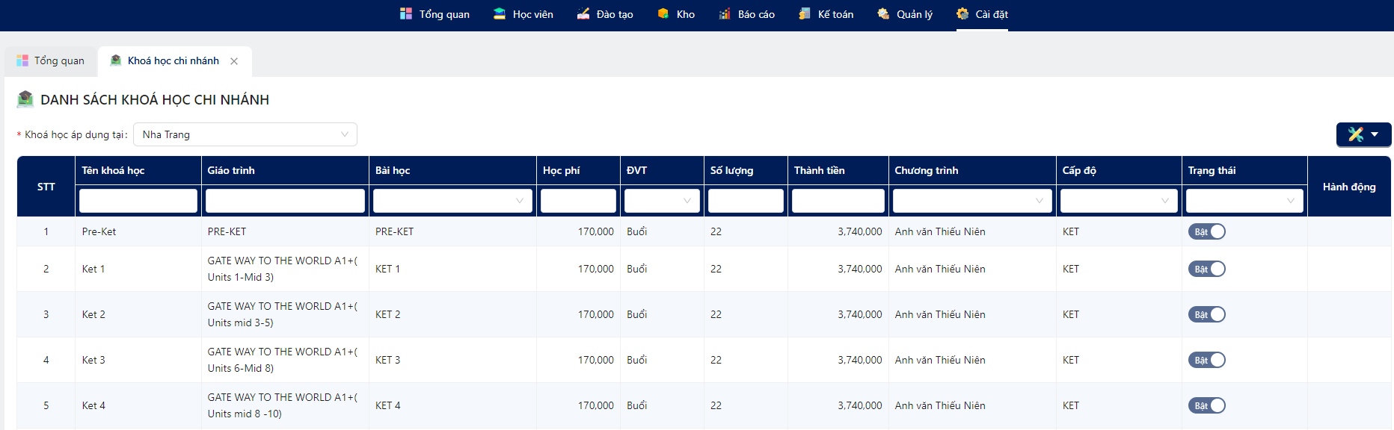Click curriculum cell 'Units mid 8 -10)'
The height and width of the screenshot is (430, 1394).
[x=285, y=405]
